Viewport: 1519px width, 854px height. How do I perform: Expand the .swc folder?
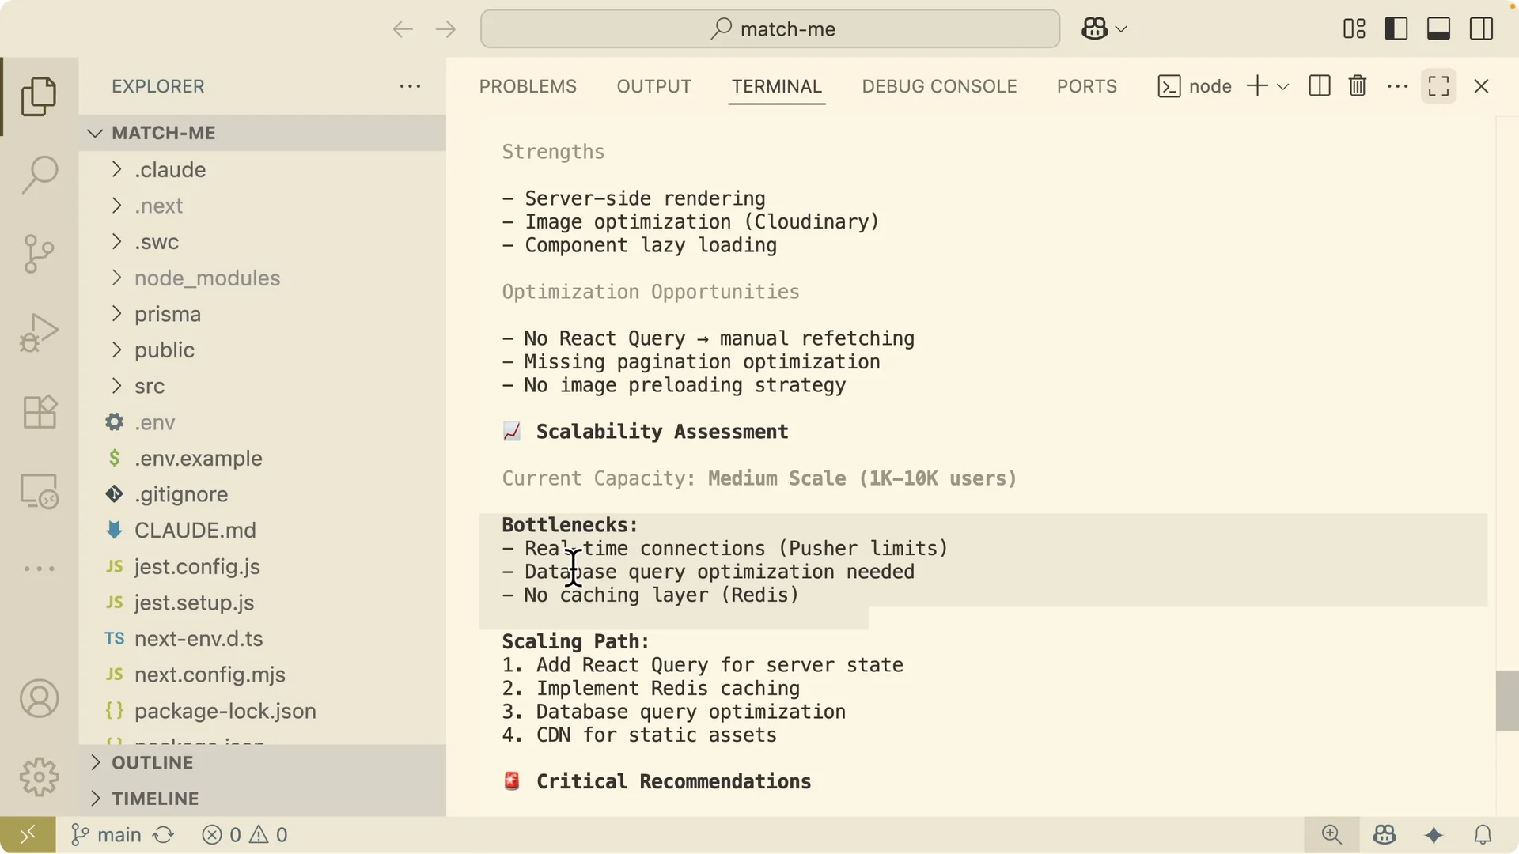pyautogui.click(x=263, y=242)
